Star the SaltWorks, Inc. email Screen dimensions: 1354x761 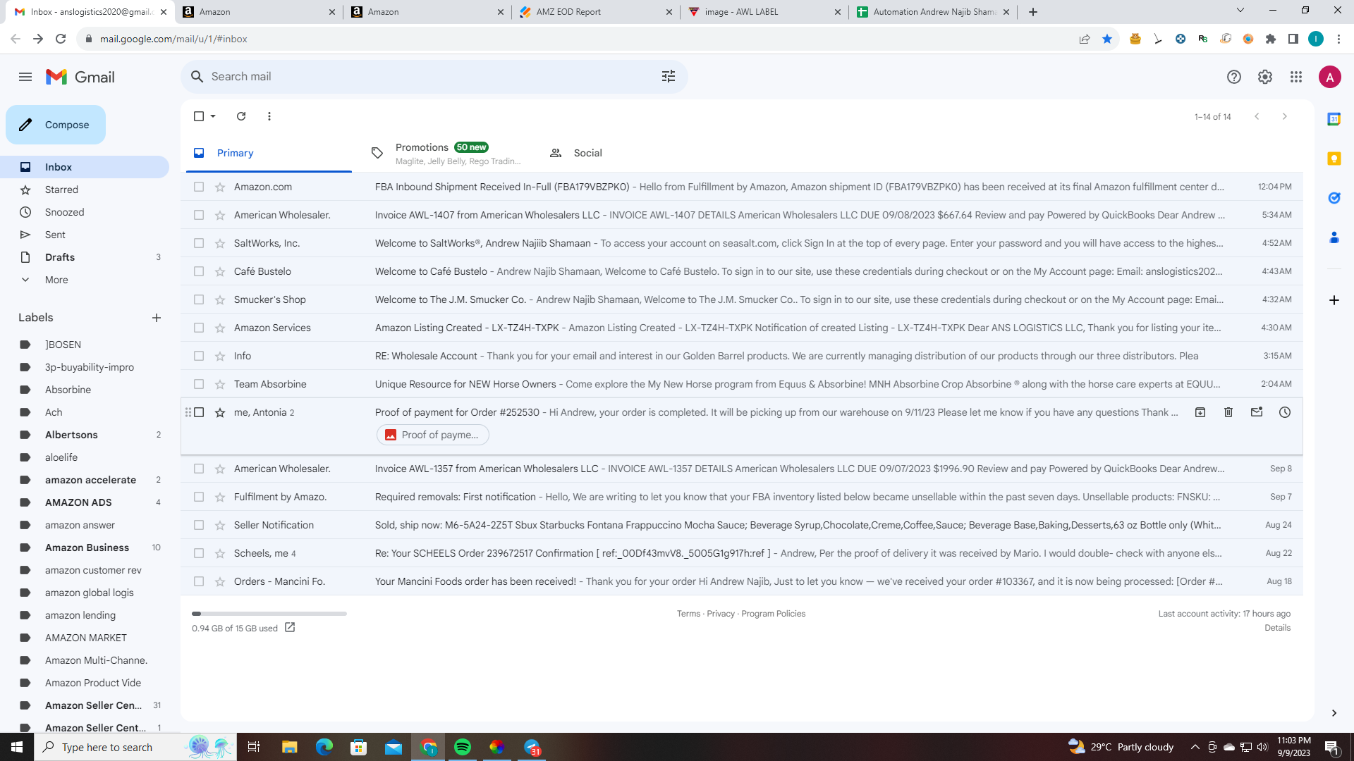coord(220,243)
